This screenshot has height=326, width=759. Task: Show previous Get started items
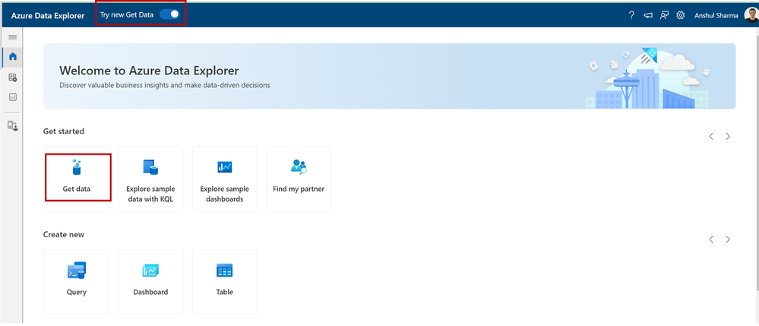click(x=711, y=136)
